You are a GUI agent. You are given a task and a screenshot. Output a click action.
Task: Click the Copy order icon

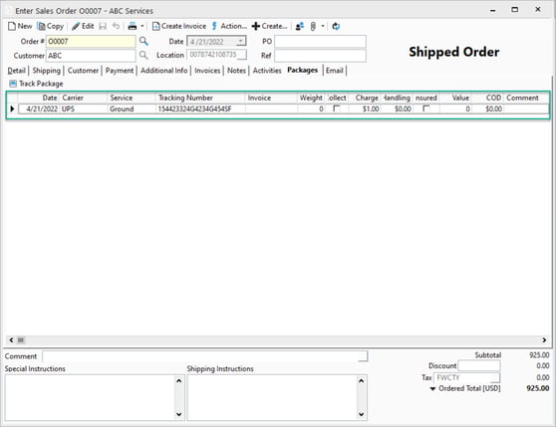[42, 26]
